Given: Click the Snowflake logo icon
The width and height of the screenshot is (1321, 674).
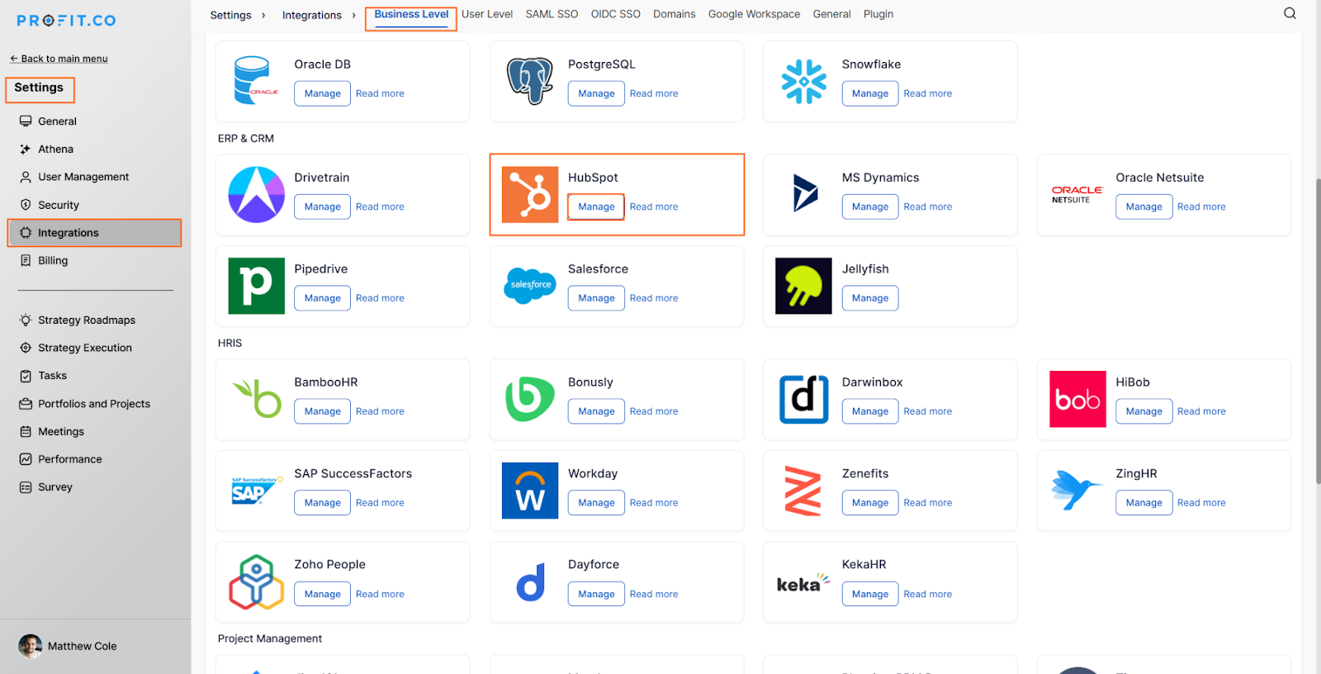Looking at the screenshot, I should coord(804,82).
